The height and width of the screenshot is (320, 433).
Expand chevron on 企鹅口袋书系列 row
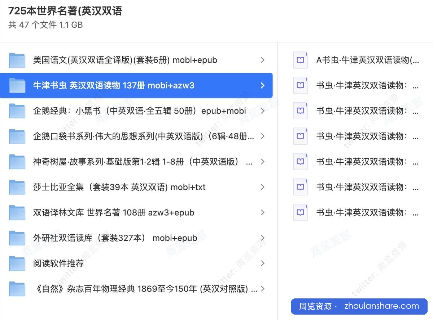pyautogui.click(x=263, y=136)
